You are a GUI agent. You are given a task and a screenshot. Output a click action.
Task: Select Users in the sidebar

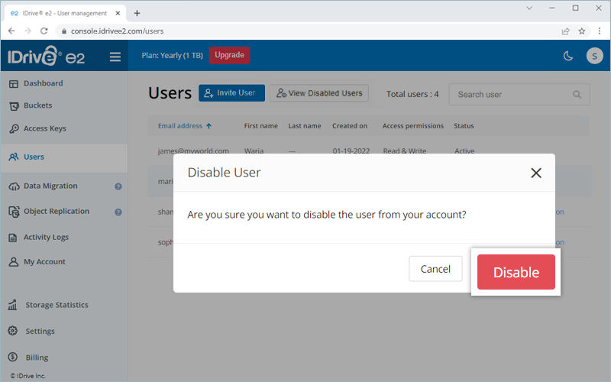(x=64, y=157)
